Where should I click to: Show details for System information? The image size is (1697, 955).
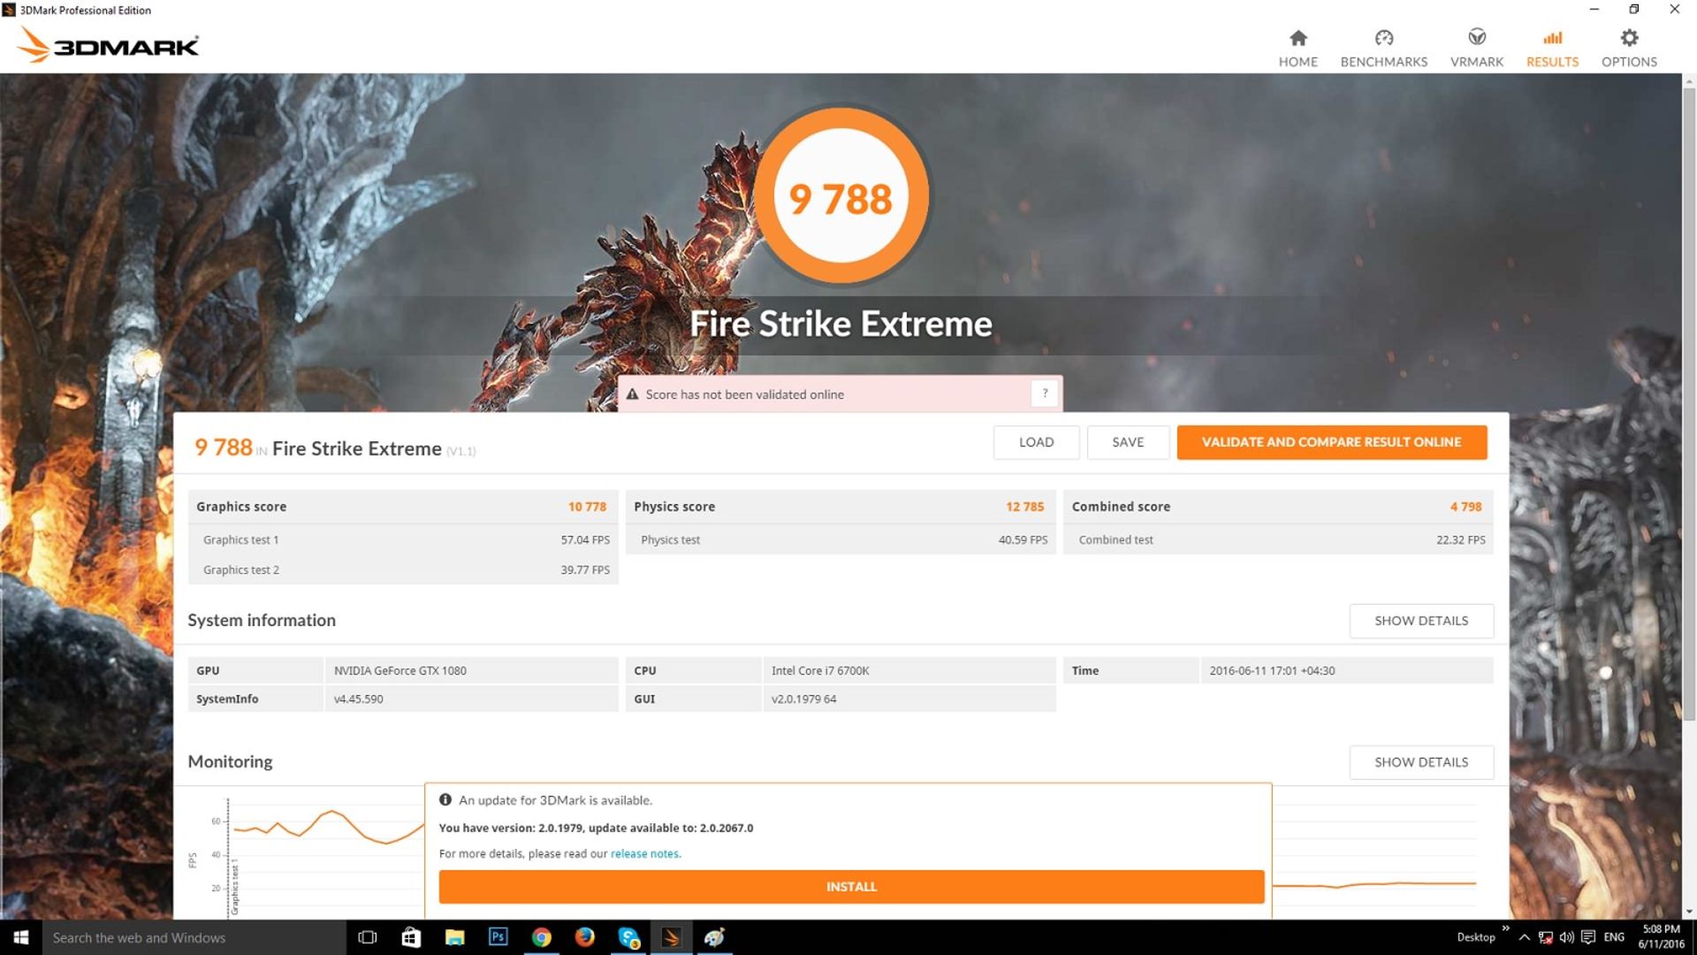pyautogui.click(x=1421, y=621)
